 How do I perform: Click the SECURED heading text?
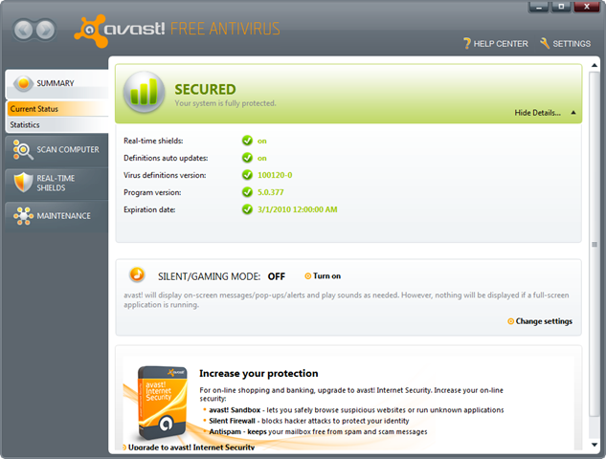click(x=205, y=90)
